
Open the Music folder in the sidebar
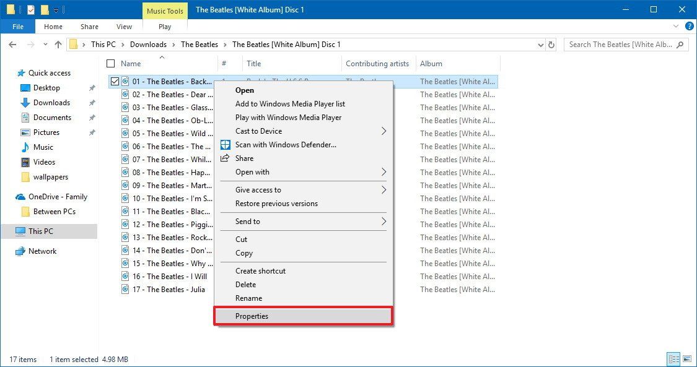(45, 147)
